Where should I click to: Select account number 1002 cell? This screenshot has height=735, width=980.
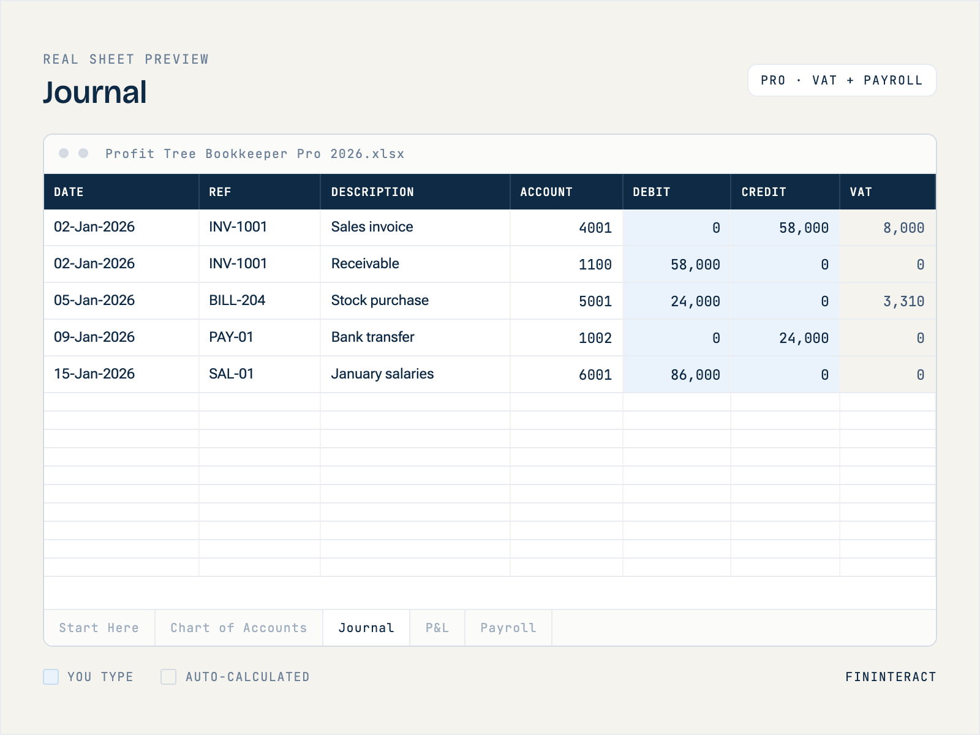pyautogui.click(x=567, y=337)
